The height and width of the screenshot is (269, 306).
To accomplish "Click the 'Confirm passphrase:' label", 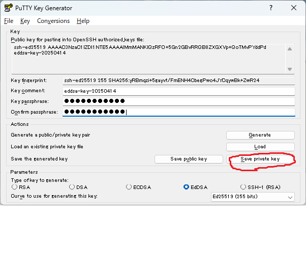I will [35, 112].
